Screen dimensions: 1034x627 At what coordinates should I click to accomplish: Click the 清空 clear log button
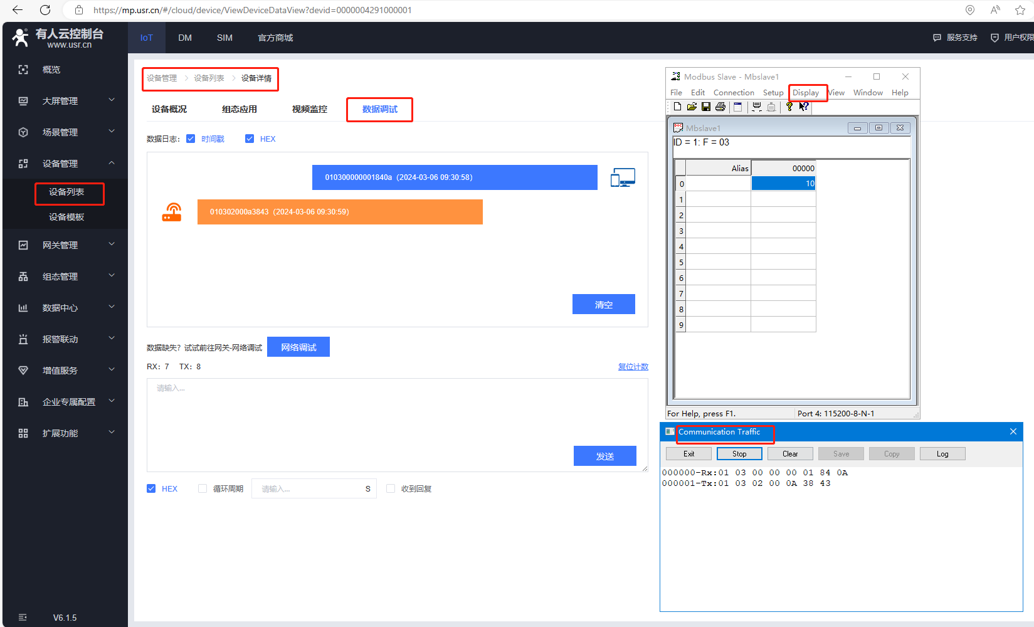click(x=603, y=304)
